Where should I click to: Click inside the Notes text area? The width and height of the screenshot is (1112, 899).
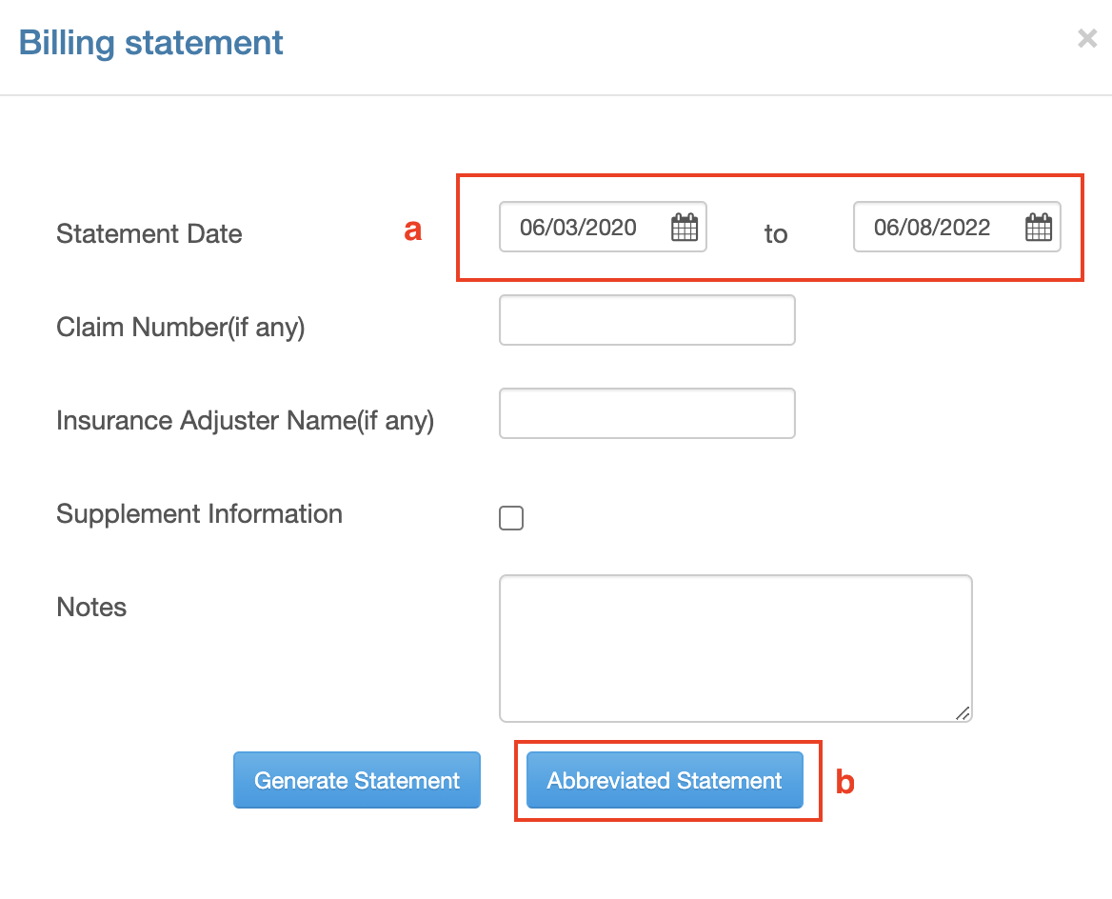(733, 648)
